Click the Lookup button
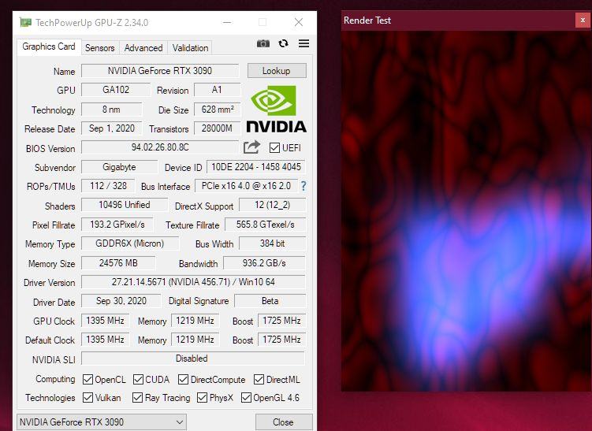 277,71
